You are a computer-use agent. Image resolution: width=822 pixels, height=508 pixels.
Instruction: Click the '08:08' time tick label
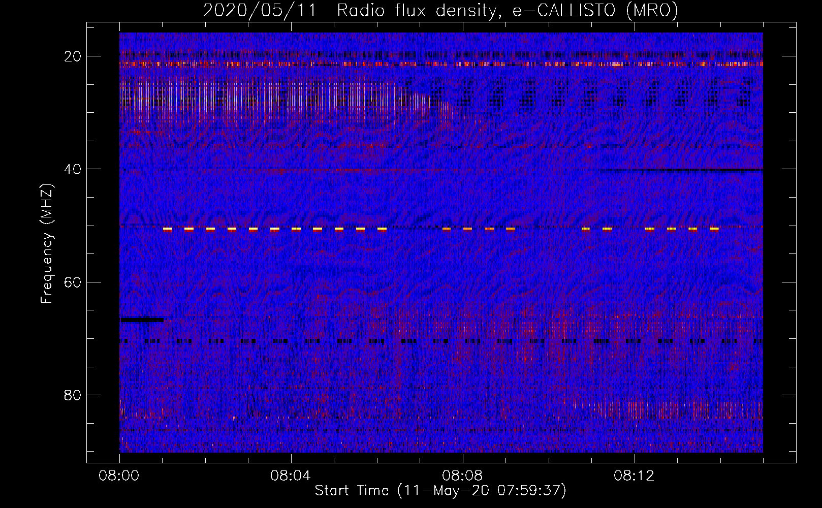(x=463, y=476)
